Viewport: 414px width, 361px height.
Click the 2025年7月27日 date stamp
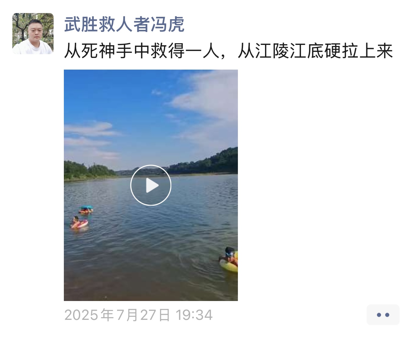pos(117,315)
